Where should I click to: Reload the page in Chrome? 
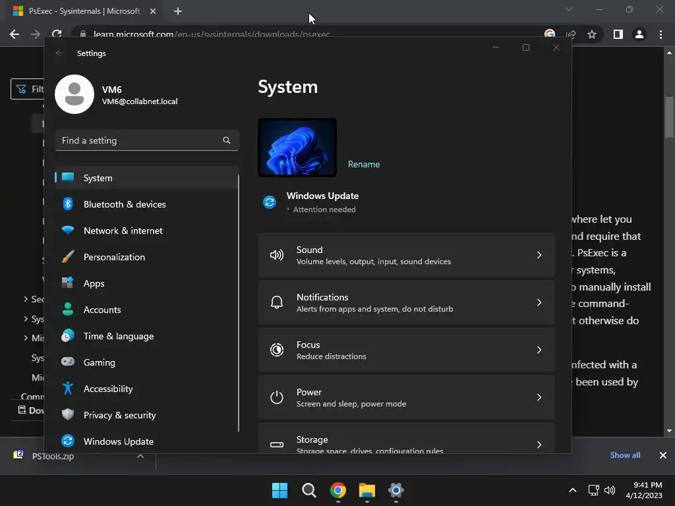57,34
